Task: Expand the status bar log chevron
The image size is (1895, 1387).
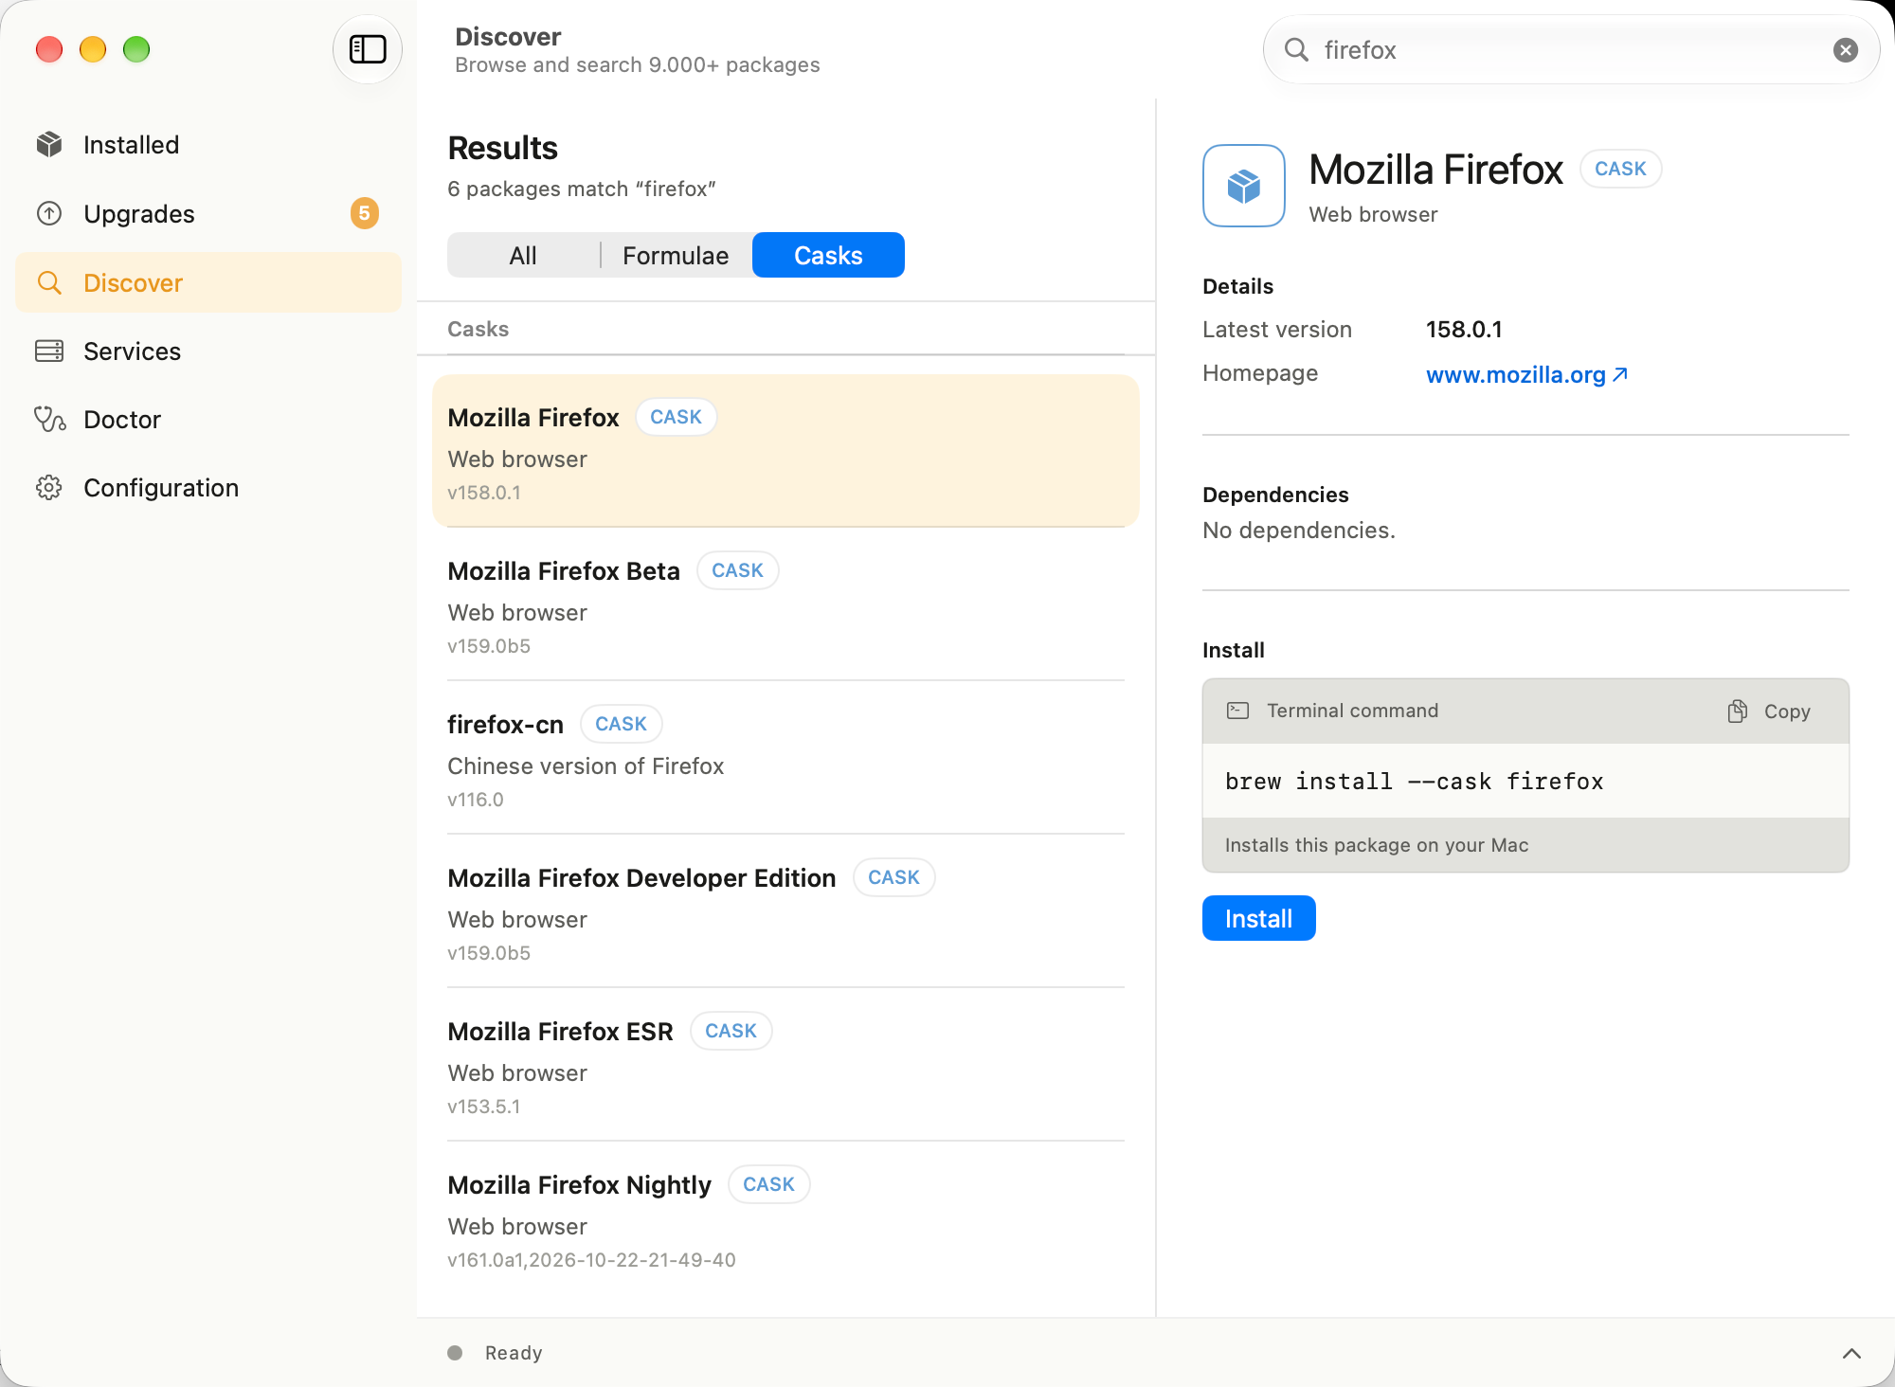Action: click(1851, 1353)
